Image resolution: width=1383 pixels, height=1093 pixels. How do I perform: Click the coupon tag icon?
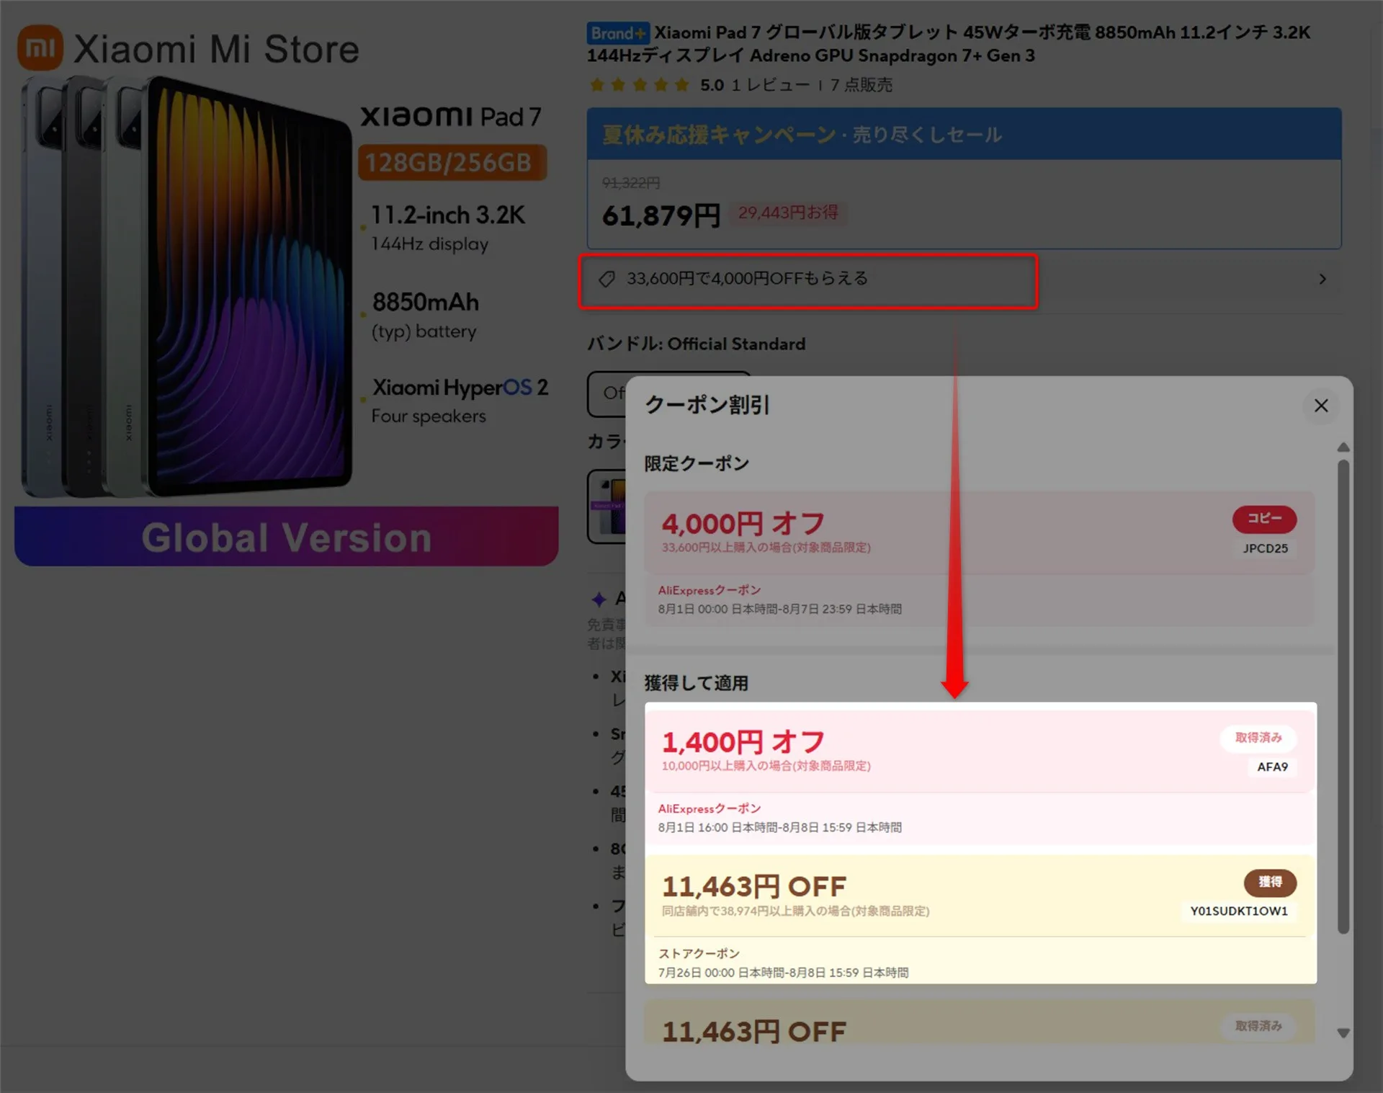607,279
